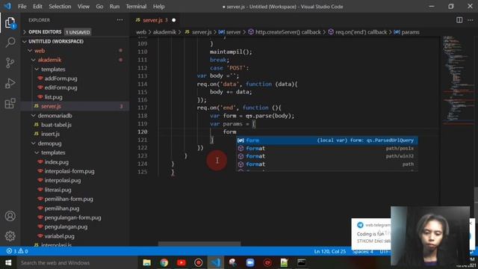The width and height of the screenshot is (478, 269).
Task: Click the Split Editor Right icon
Action: pos(459,20)
